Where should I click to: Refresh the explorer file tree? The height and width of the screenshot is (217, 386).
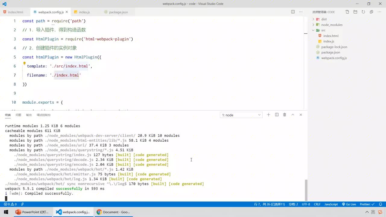(x=363, y=12)
